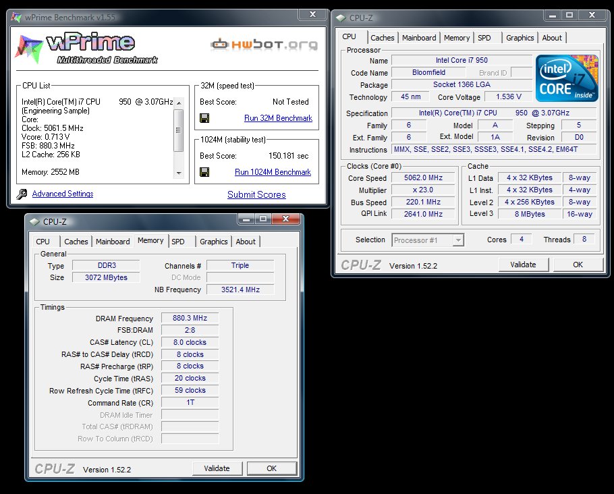Click the Channels value Triple
The image size is (614, 494).
click(x=240, y=265)
